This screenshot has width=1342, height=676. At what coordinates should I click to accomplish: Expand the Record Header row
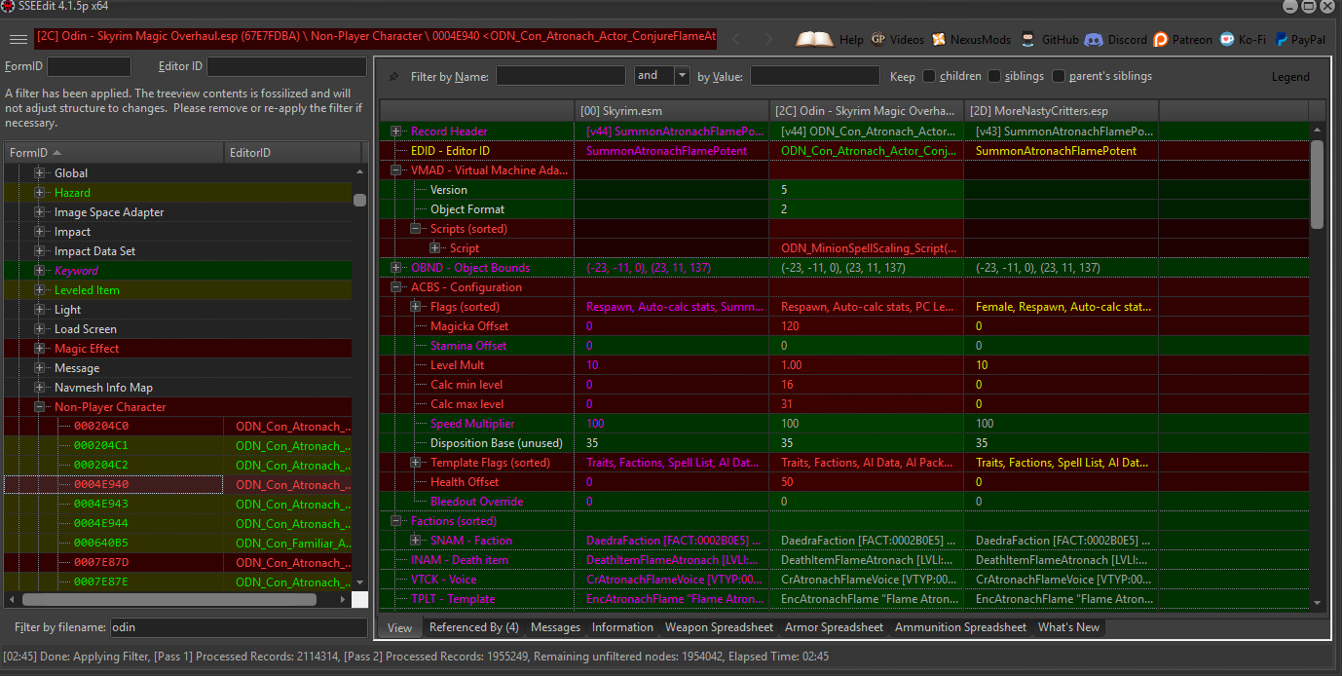click(x=396, y=131)
